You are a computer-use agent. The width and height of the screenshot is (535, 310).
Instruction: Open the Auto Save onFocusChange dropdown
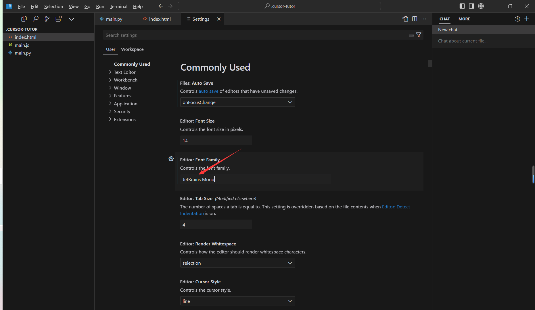coord(237,102)
